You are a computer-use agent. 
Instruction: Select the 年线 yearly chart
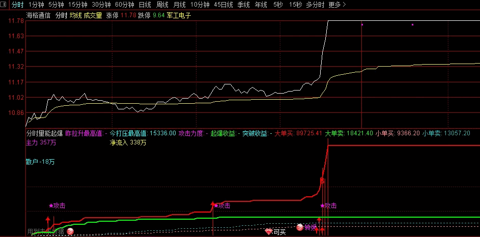261,5
